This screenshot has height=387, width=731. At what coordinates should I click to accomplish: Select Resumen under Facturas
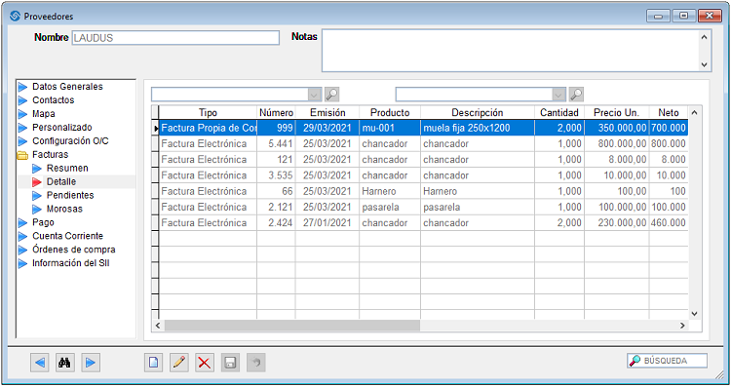pos(67,168)
